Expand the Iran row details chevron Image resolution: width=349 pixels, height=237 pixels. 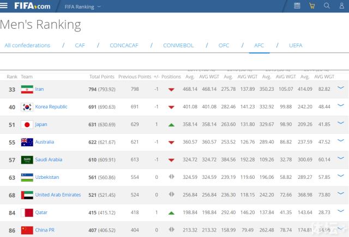[x=341, y=88]
